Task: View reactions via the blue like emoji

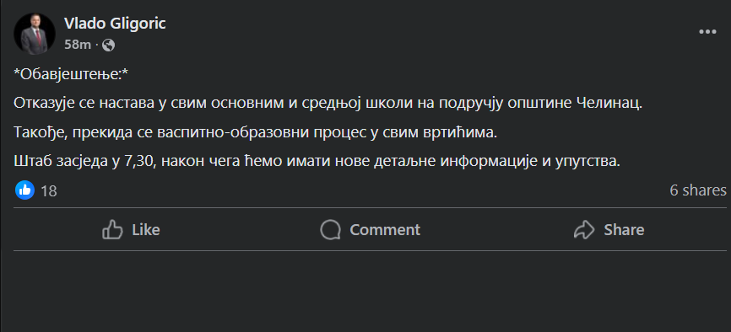Action: point(24,190)
